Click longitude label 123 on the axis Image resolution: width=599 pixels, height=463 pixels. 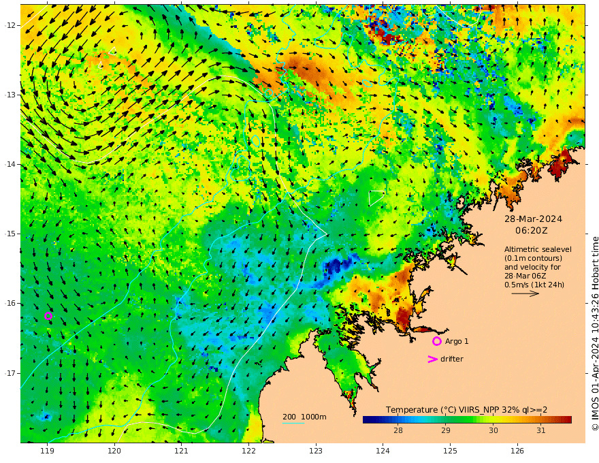click(316, 451)
